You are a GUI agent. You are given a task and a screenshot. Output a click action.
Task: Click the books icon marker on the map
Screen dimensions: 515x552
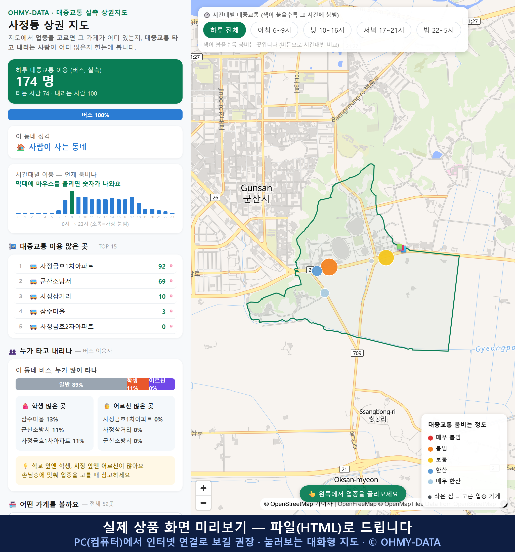401,248
